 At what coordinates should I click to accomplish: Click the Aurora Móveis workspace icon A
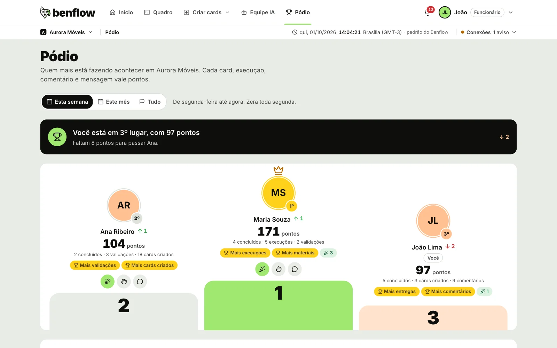(x=43, y=32)
